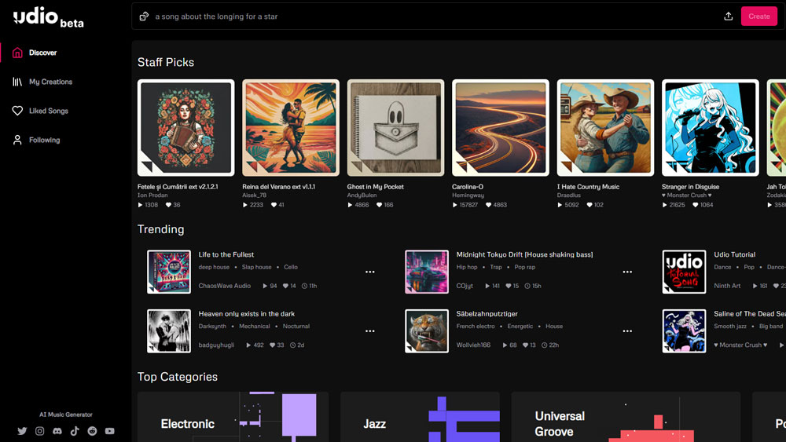Image resolution: width=786 pixels, height=442 pixels.
Task: Open Udio's Reddit page
Action: tap(92, 431)
